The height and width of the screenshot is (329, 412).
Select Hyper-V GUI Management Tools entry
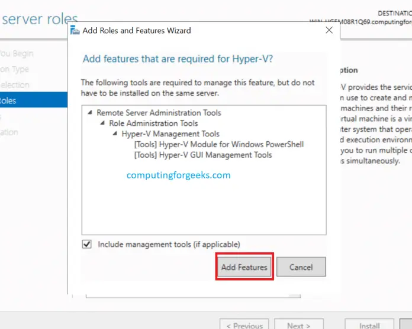coord(203,155)
